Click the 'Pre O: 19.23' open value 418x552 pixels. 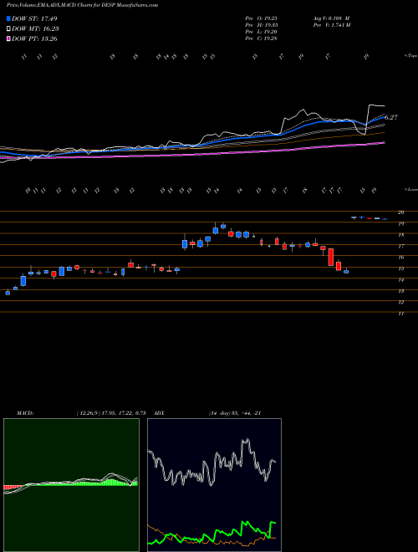click(261, 18)
